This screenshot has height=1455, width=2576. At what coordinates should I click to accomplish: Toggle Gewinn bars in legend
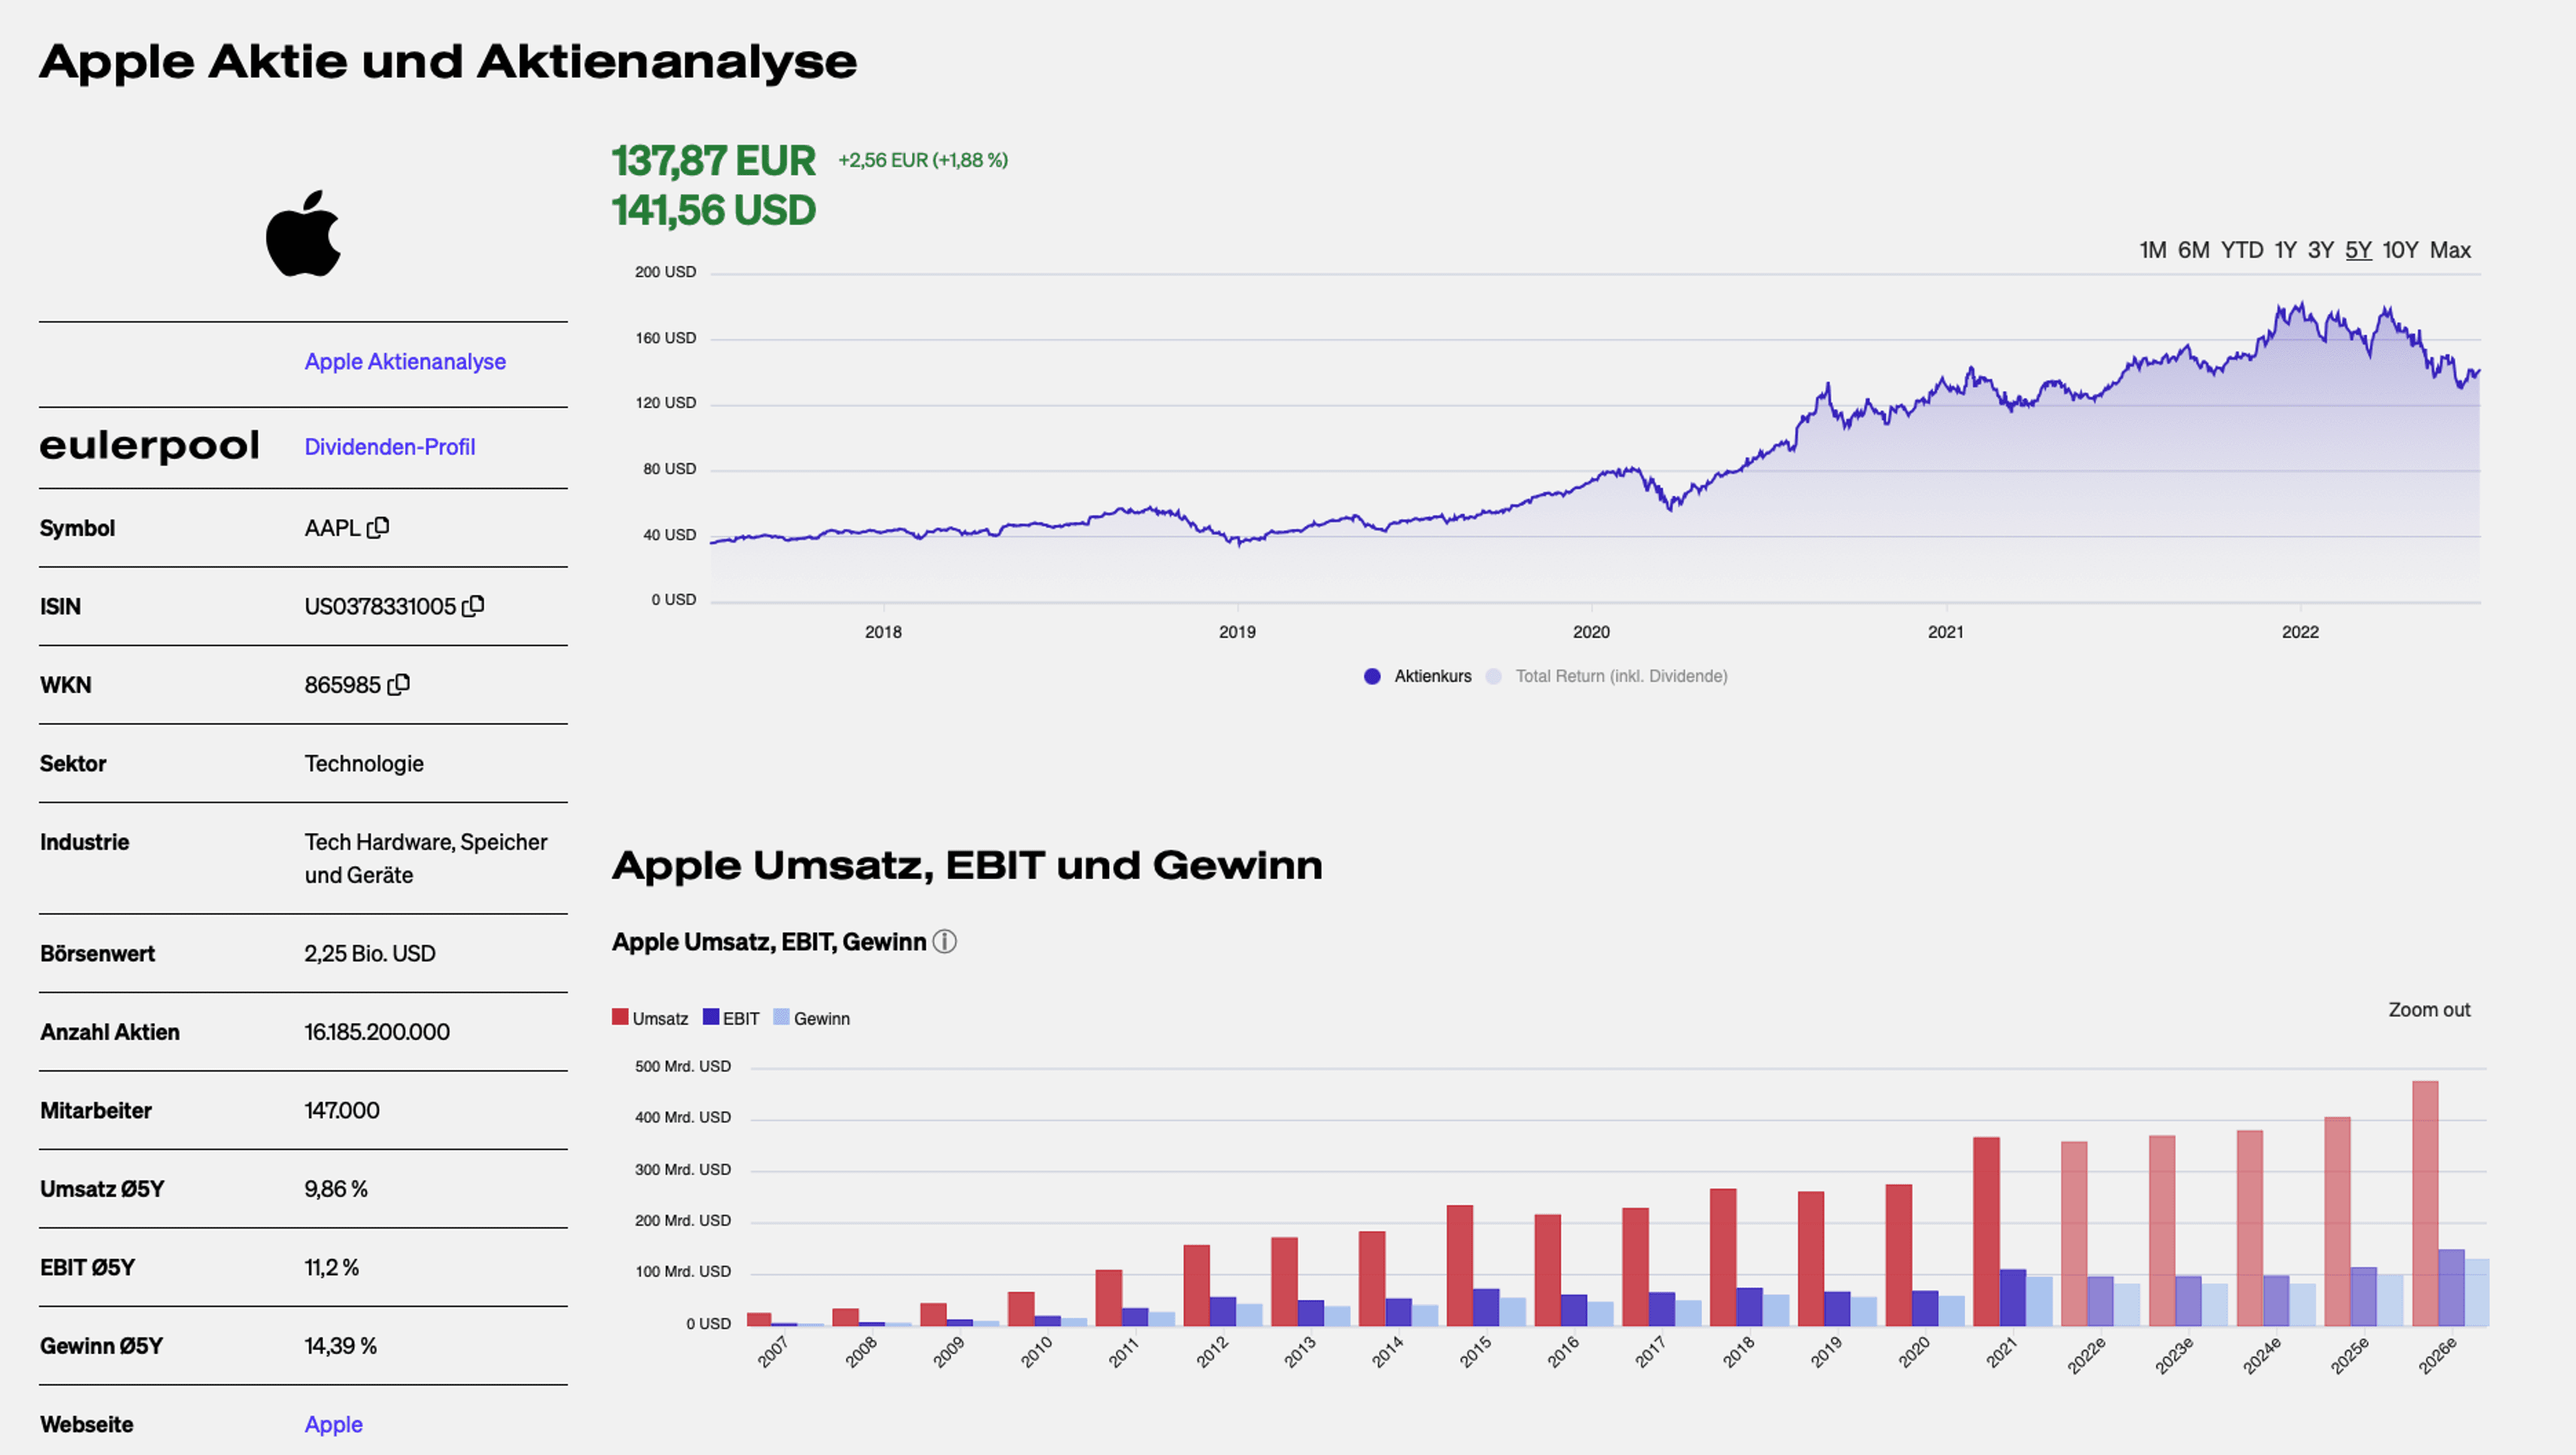812,1018
